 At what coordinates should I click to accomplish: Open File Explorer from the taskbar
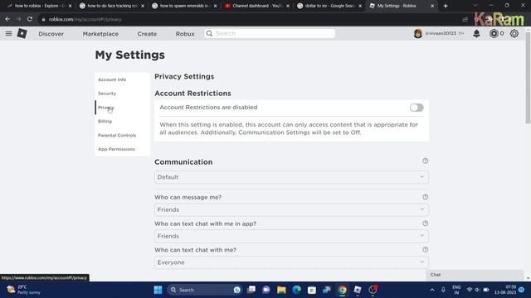281,290
